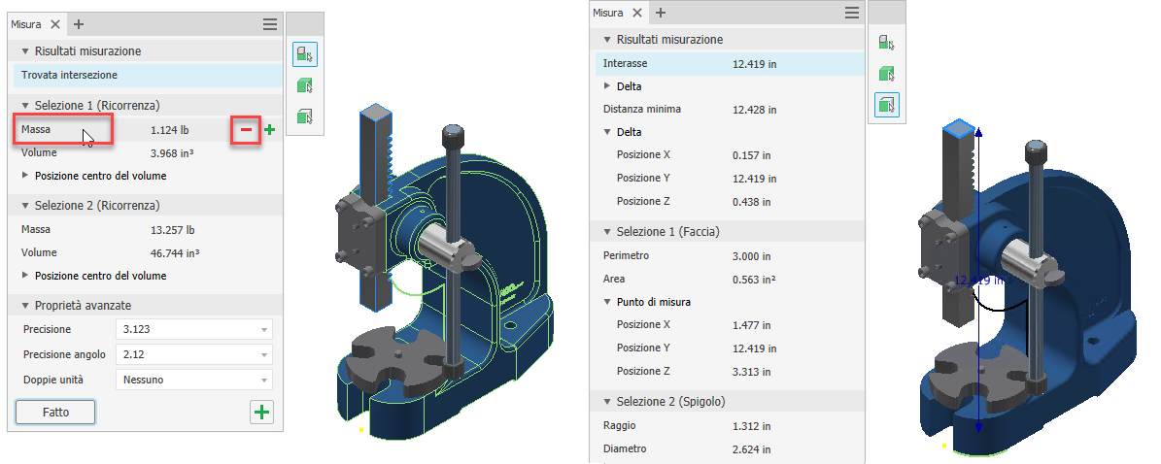Click Delta Posizione Z value 0.438 in
Screen dimensions: 1161x464
tap(752, 201)
